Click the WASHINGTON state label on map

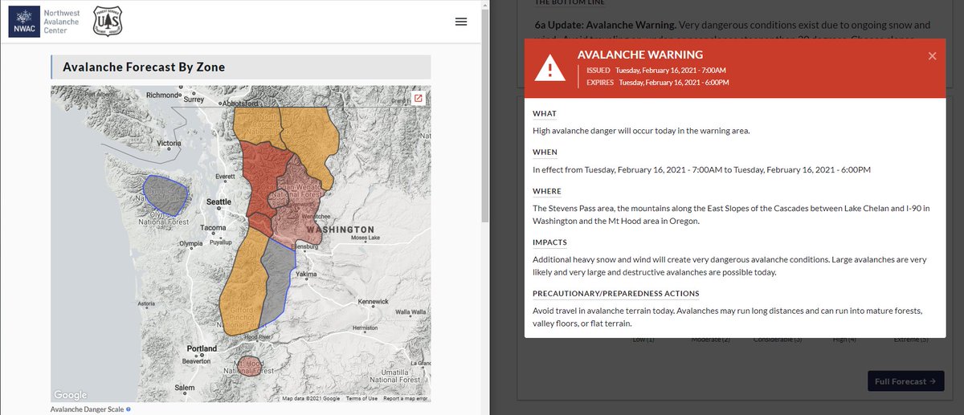(x=340, y=230)
